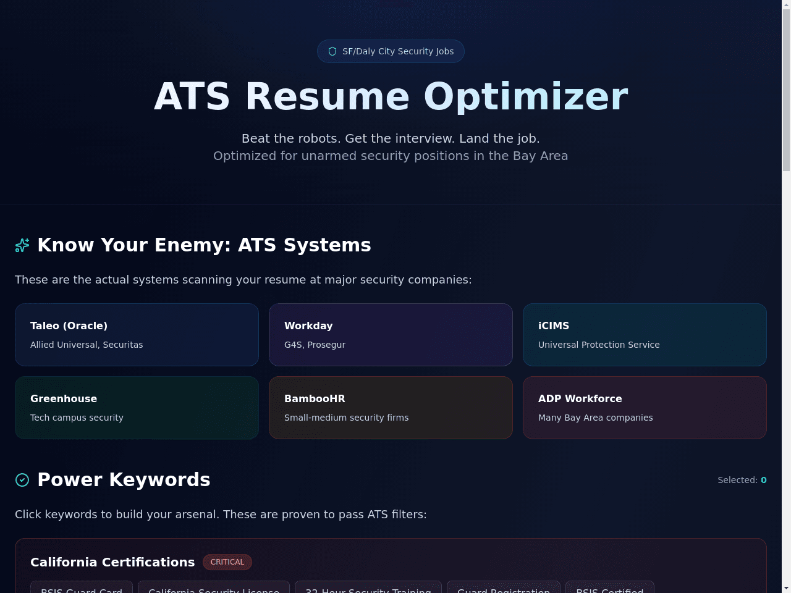791x593 pixels.
Task: Toggle the BSIS Certified keyword
Action: coord(610,588)
